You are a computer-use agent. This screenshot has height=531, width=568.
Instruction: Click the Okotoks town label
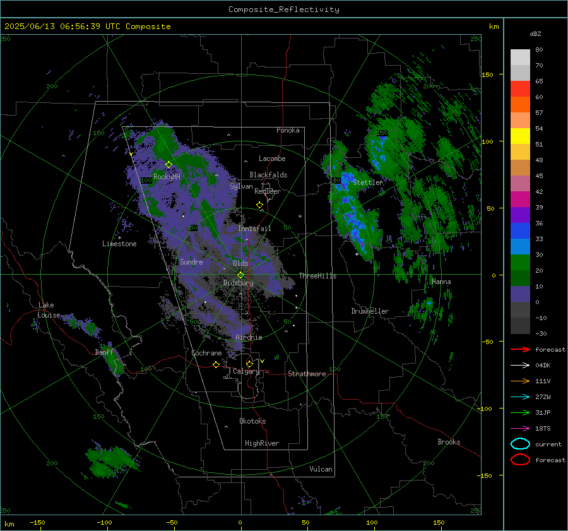tap(252, 421)
